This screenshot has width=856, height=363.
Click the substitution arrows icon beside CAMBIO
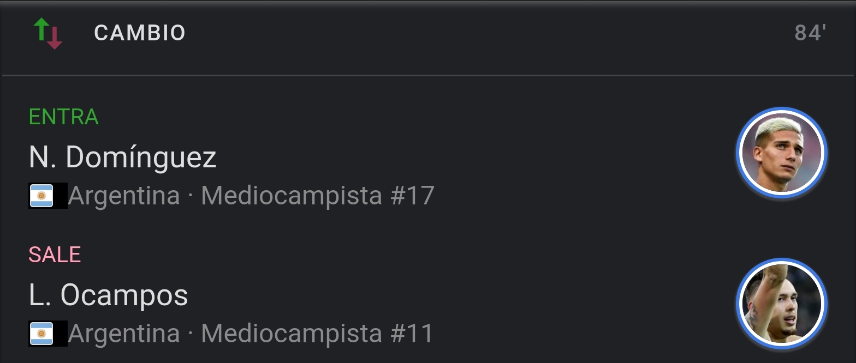click(48, 33)
